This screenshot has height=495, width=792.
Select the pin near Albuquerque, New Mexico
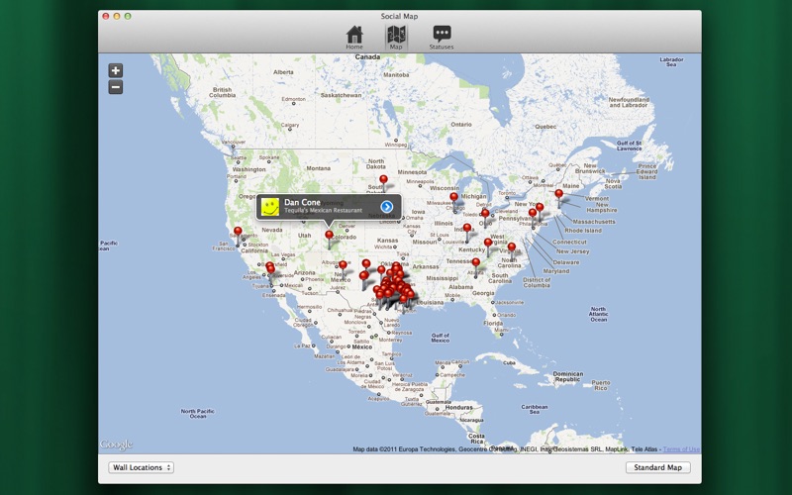point(343,264)
